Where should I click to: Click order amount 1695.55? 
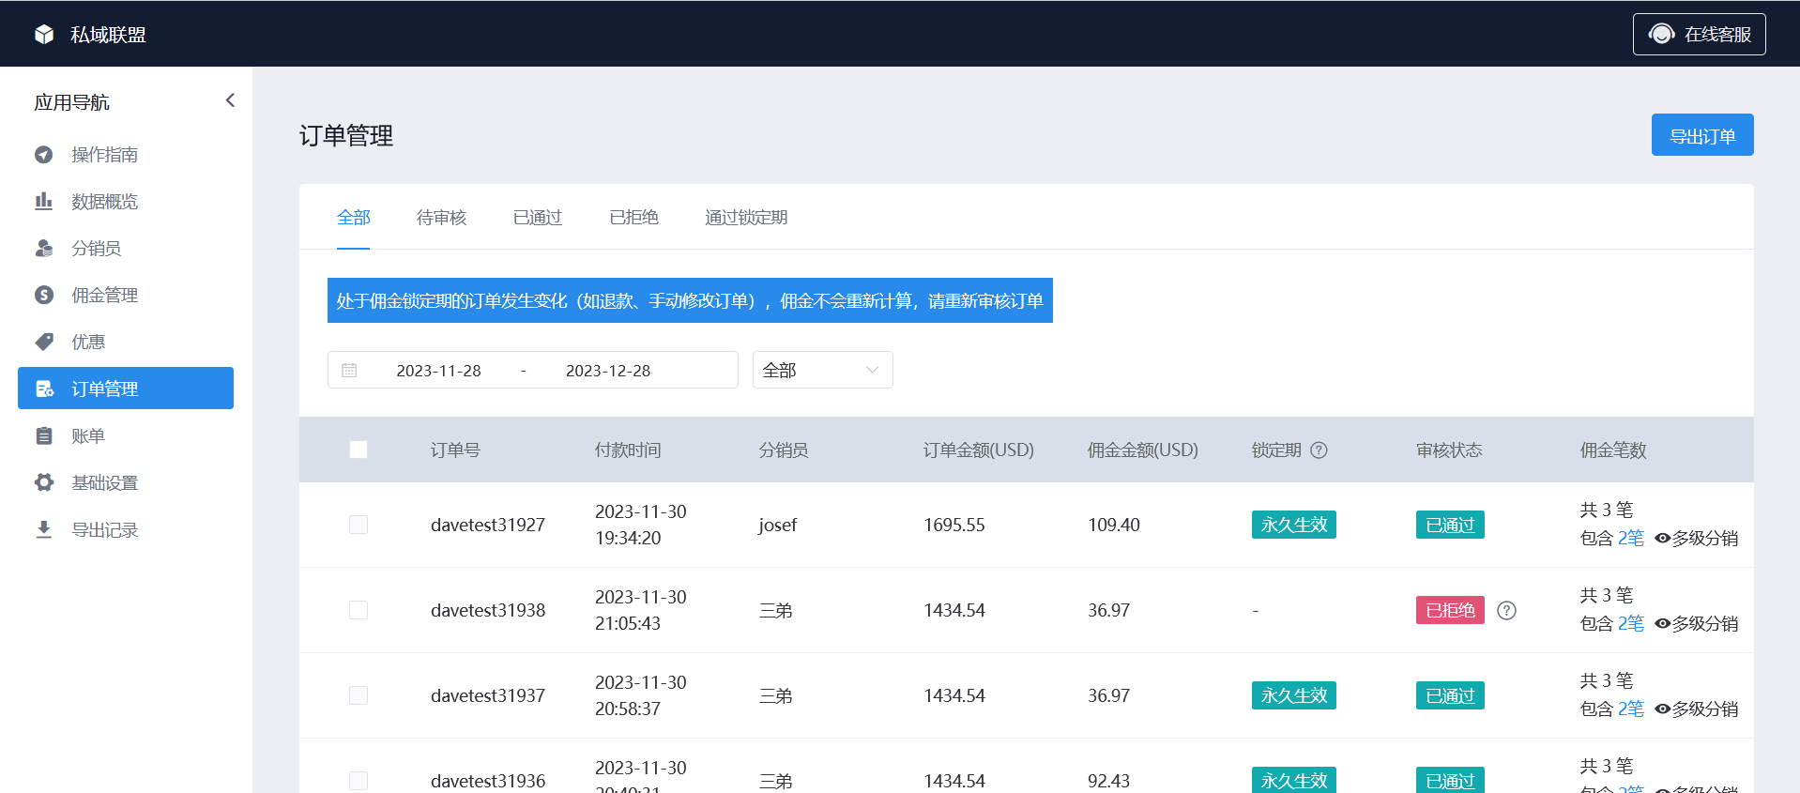954,525
